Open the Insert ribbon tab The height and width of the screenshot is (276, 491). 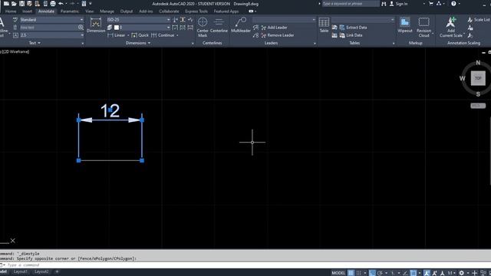point(27,11)
